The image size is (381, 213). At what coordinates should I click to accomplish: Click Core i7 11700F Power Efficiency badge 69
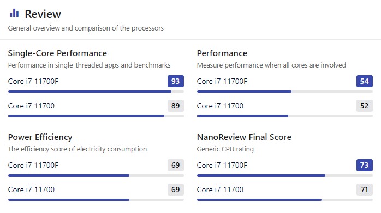(x=175, y=165)
